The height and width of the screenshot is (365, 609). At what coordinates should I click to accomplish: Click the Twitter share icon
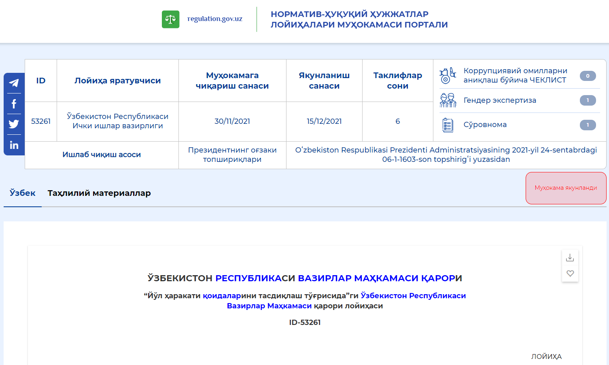(x=14, y=124)
